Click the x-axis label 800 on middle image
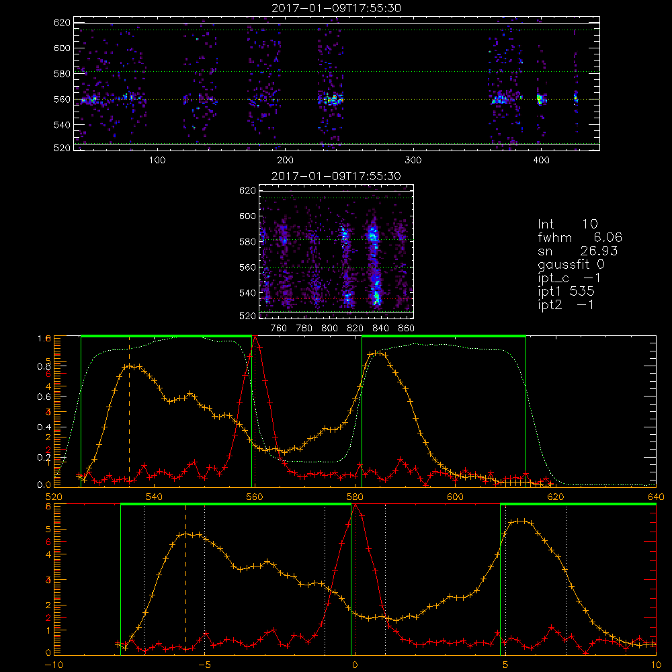Image resolution: width=672 pixels, height=672 pixels. coord(329,329)
